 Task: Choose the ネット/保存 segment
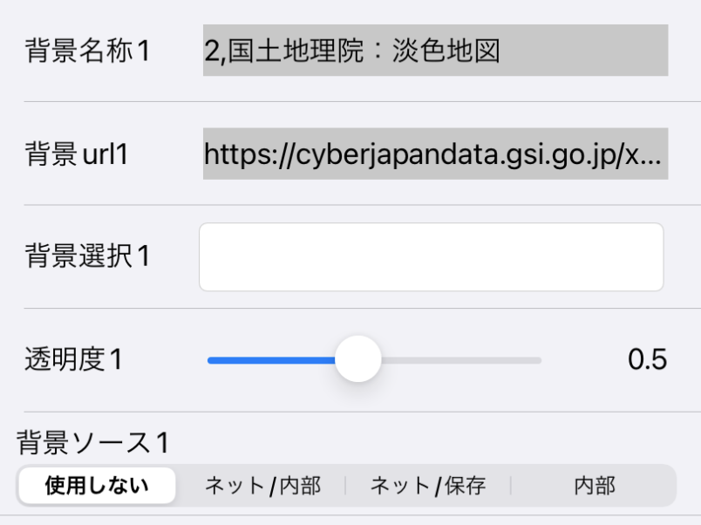click(x=428, y=486)
